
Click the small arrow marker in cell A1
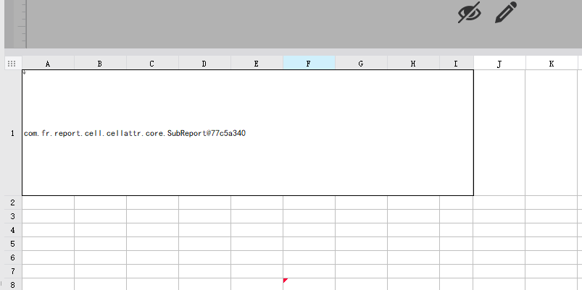25,72
